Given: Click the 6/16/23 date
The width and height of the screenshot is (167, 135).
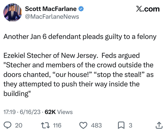Looking at the screenshot, I should click(30, 112).
